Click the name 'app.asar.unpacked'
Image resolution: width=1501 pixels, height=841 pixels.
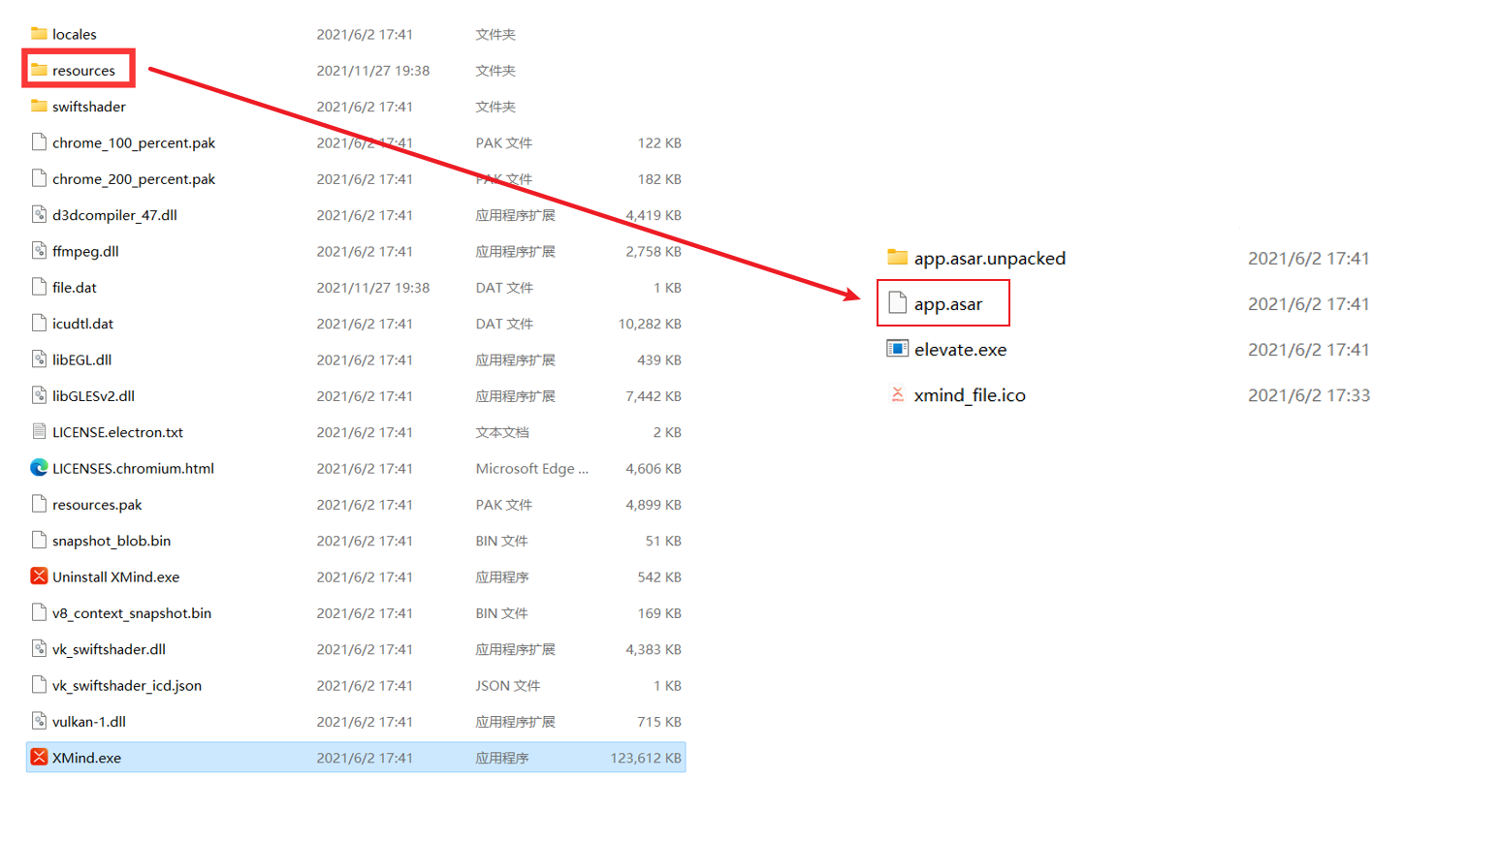pos(990,259)
